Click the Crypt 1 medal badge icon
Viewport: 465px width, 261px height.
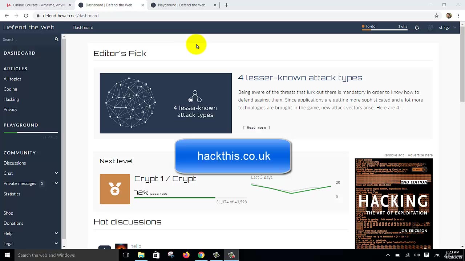coord(115,189)
